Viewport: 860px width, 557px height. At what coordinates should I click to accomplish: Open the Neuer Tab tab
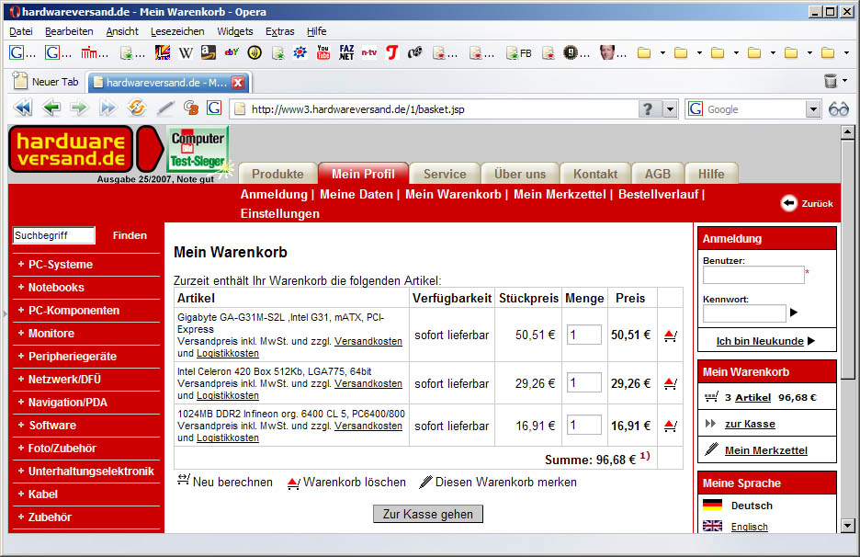click(46, 82)
